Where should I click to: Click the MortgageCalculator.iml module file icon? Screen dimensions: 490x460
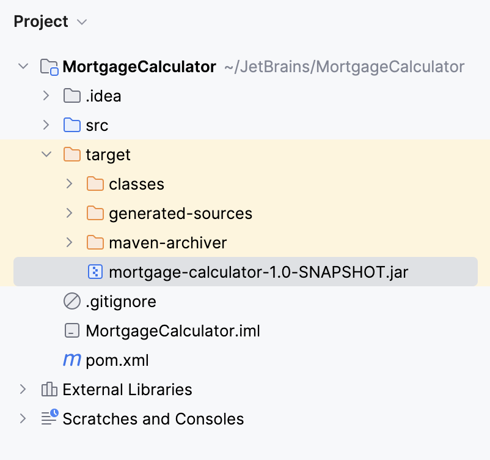click(x=71, y=330)
